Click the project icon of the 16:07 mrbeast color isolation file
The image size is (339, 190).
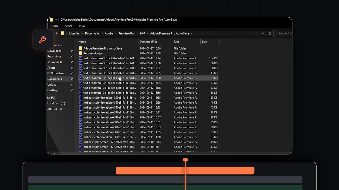click(x=81, y=117)
